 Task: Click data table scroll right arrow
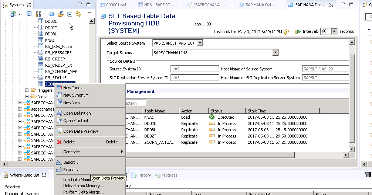(x=346, y=155)
